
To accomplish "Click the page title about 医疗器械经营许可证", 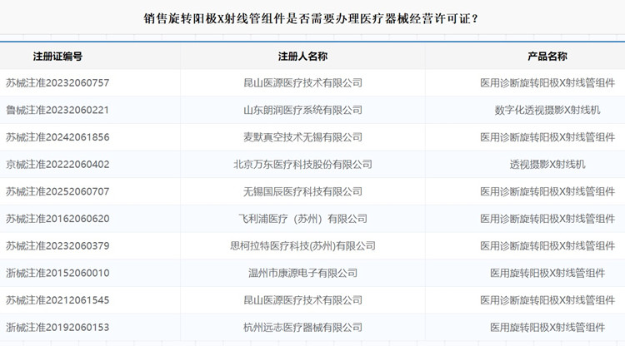I will click(311, 18).
